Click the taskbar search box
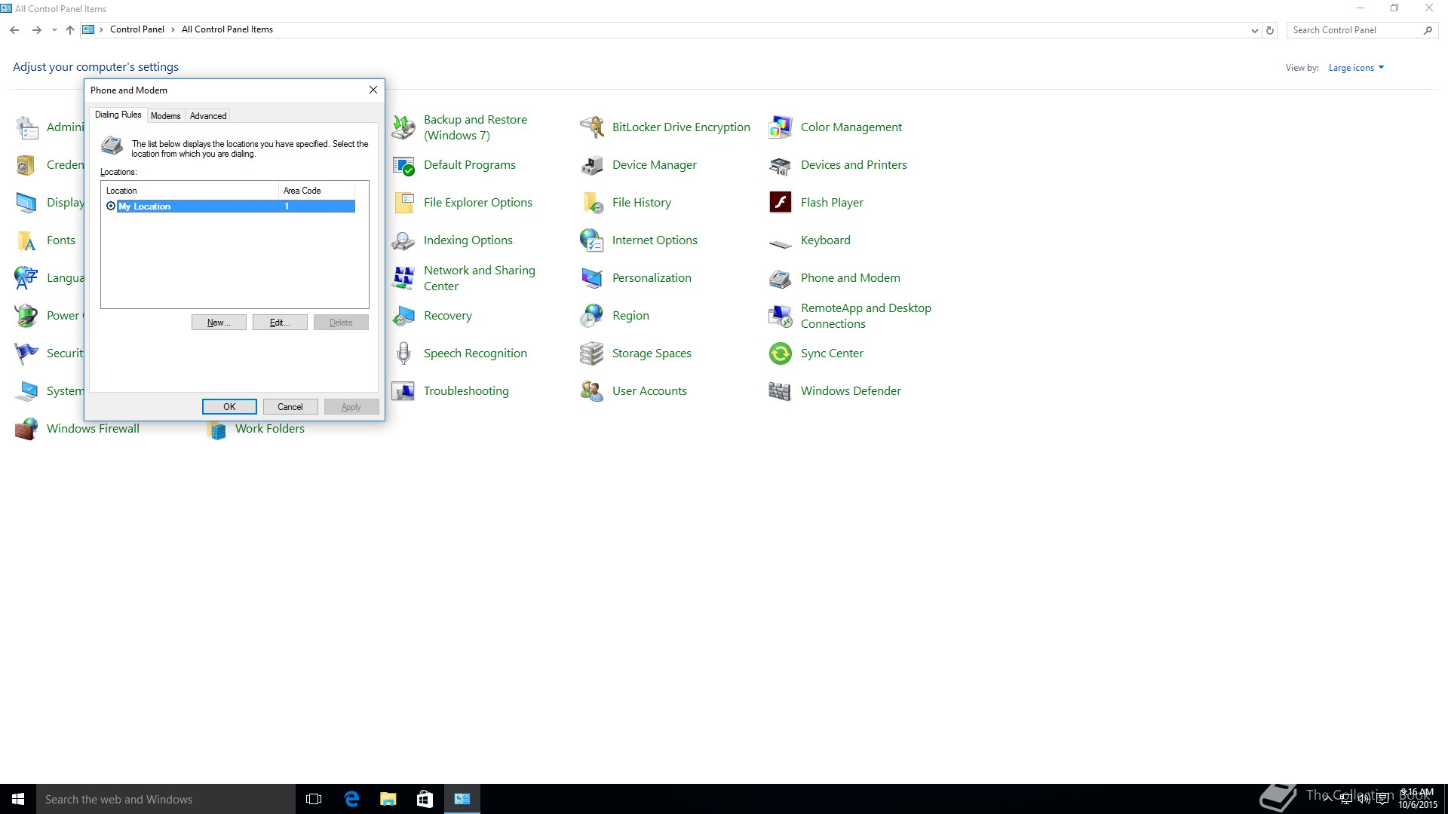Screen dimensions: 1448x814 [x=166, y=799]
